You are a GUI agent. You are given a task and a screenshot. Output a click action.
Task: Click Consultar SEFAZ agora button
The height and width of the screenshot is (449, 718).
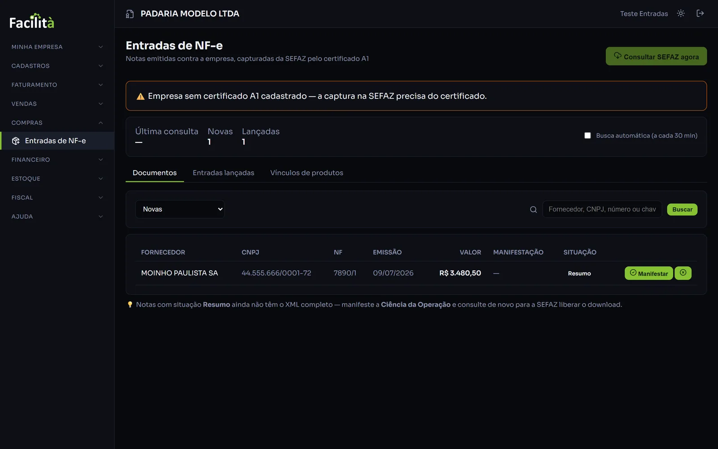click(656, 56)
